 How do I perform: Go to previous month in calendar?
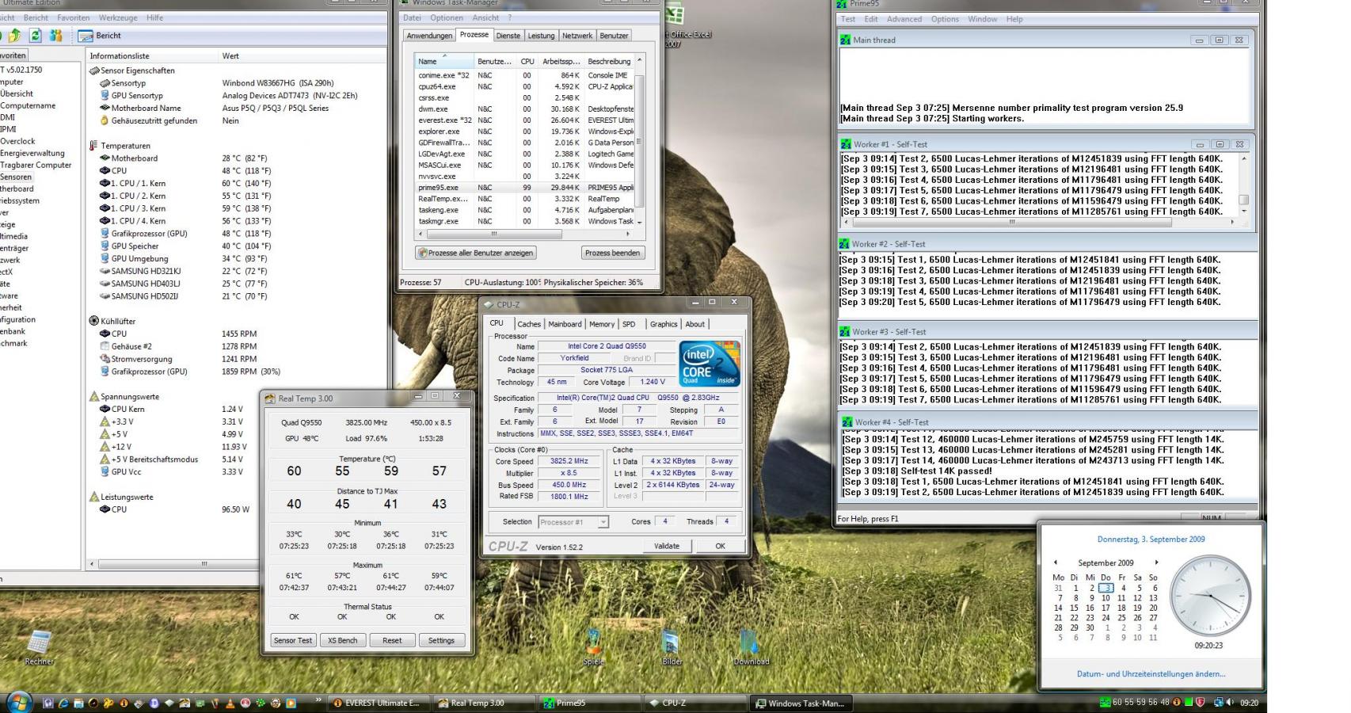[1055, 562]
